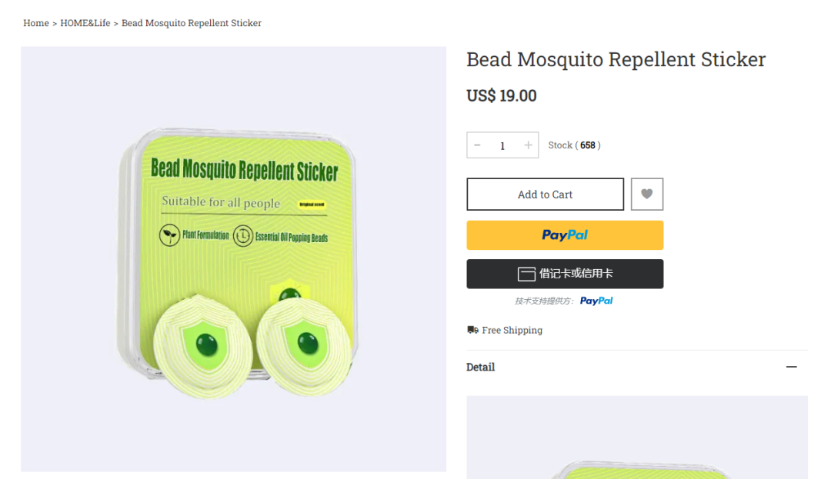Click the product title heading
The width and height of the screenshot is (831, 479).
[616, 59]
